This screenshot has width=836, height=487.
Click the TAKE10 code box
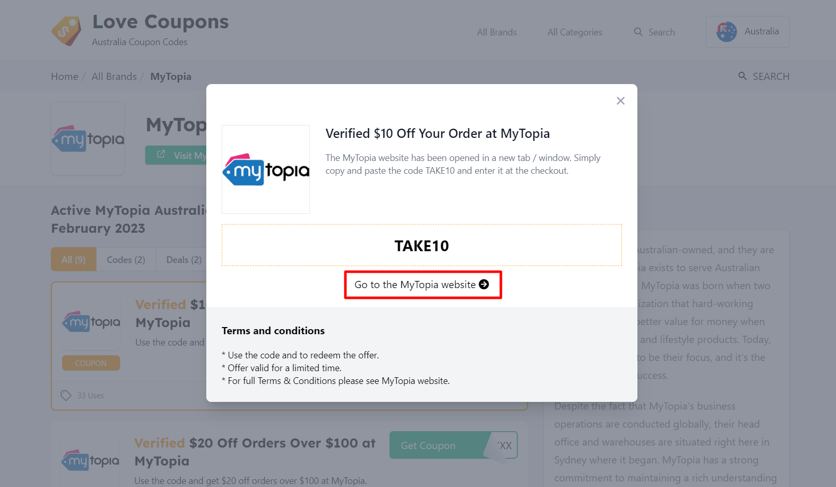(421, 245)
